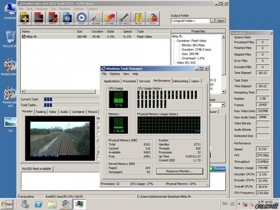Open the Task Manager View menu
The width and height of the screenshot is (280, 210).
126,74
